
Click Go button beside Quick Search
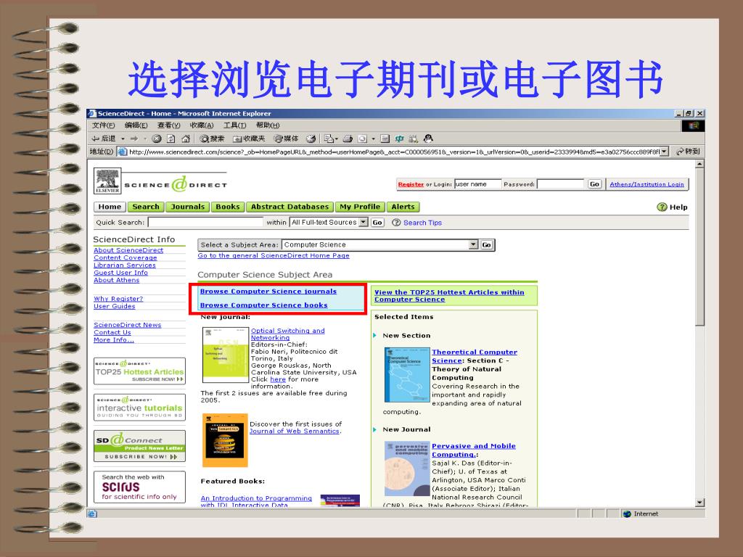[x=377, y=223]
